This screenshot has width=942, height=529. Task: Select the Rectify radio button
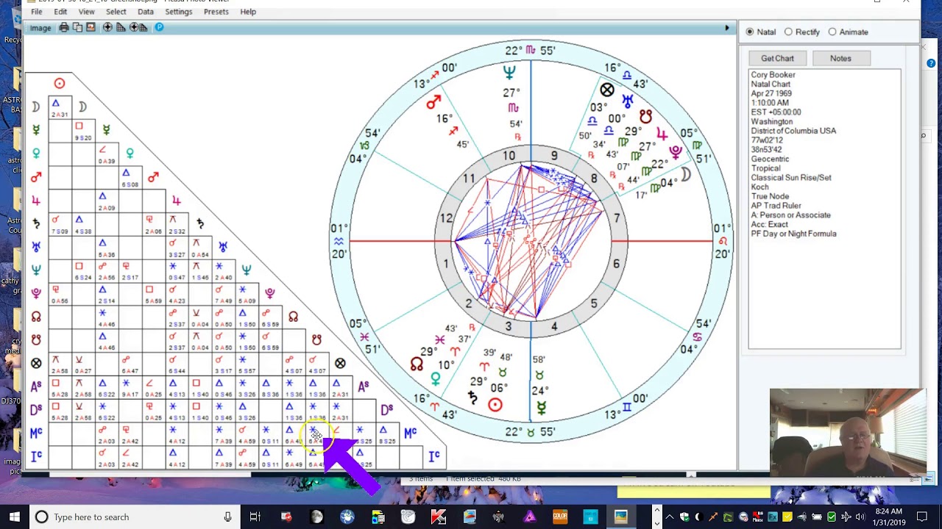788,32
